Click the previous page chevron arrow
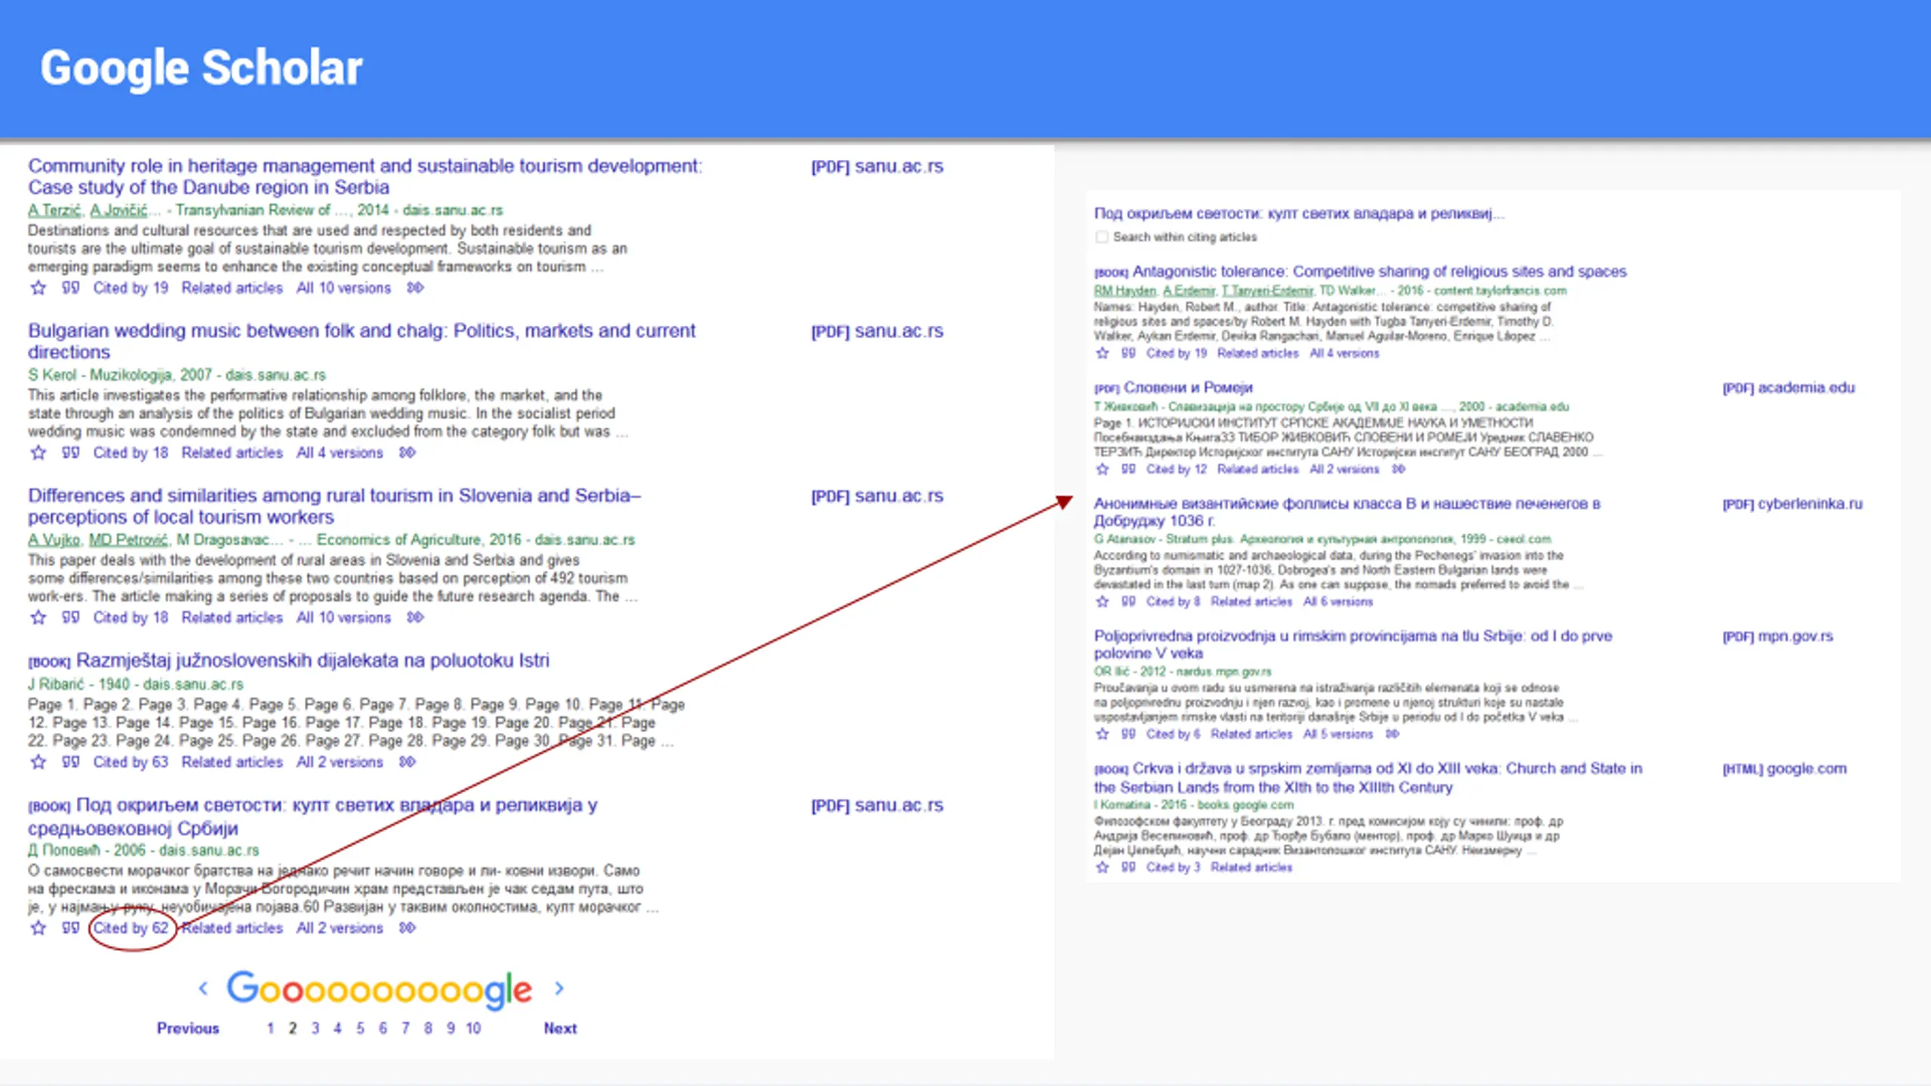Image resolution: width=1931 pixels, height=1086 pixels. tap(203, 989)
